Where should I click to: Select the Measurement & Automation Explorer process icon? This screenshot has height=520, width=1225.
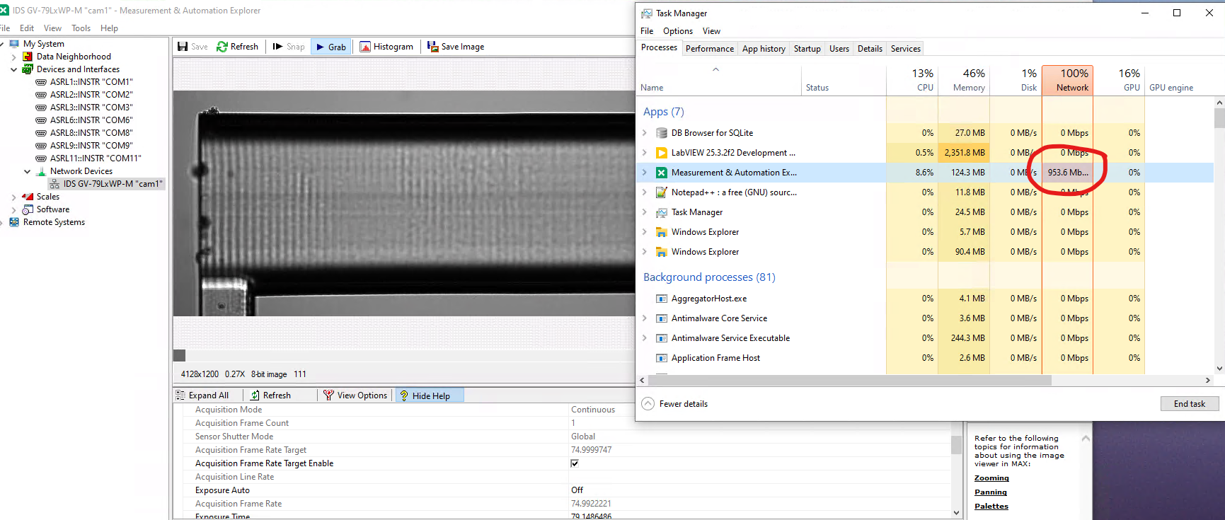click(662, 173)
